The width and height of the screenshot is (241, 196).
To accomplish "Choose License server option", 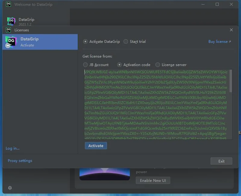I will (158, 65).
